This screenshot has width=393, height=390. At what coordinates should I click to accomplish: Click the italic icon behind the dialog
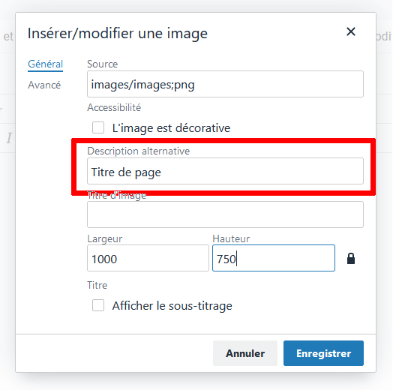[9, 138]
